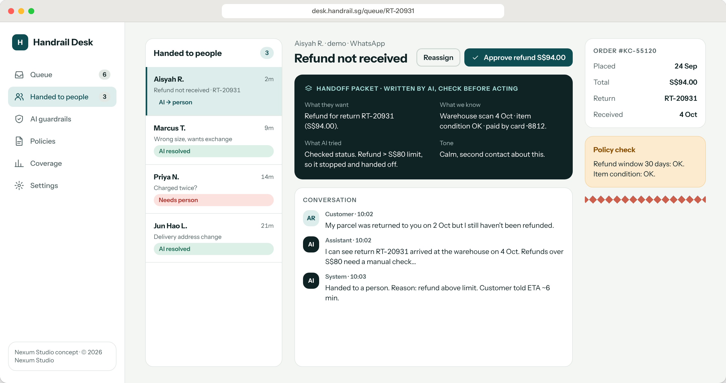Click the Policies document icon
The height and width of the screenshot is (383, 726).
[x=19, y=141]
